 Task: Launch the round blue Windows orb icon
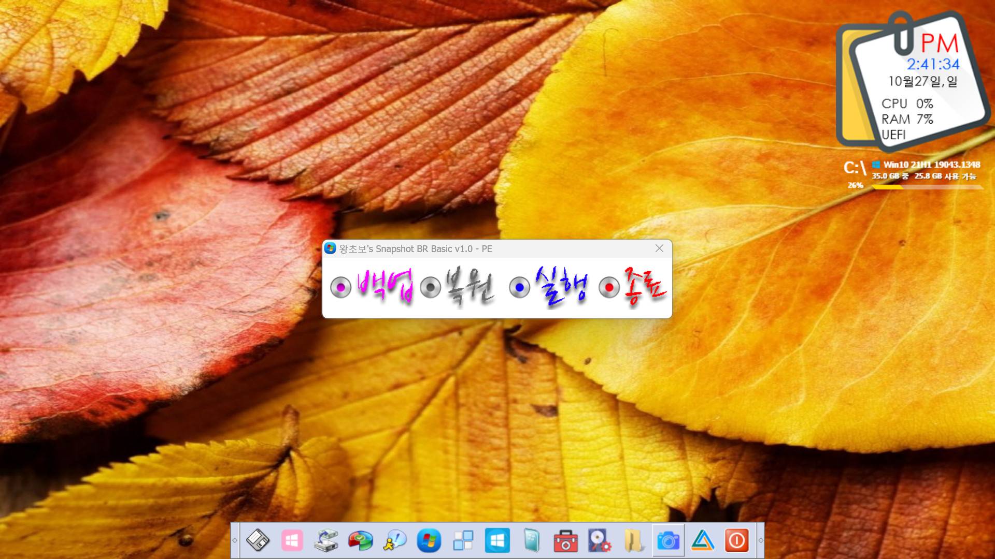point(429,540)
